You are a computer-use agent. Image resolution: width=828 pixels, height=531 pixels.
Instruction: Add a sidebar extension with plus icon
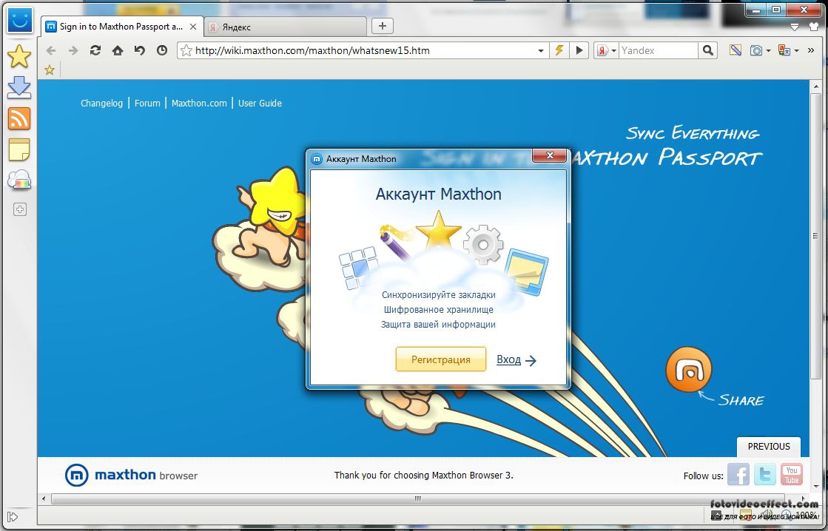19,209
